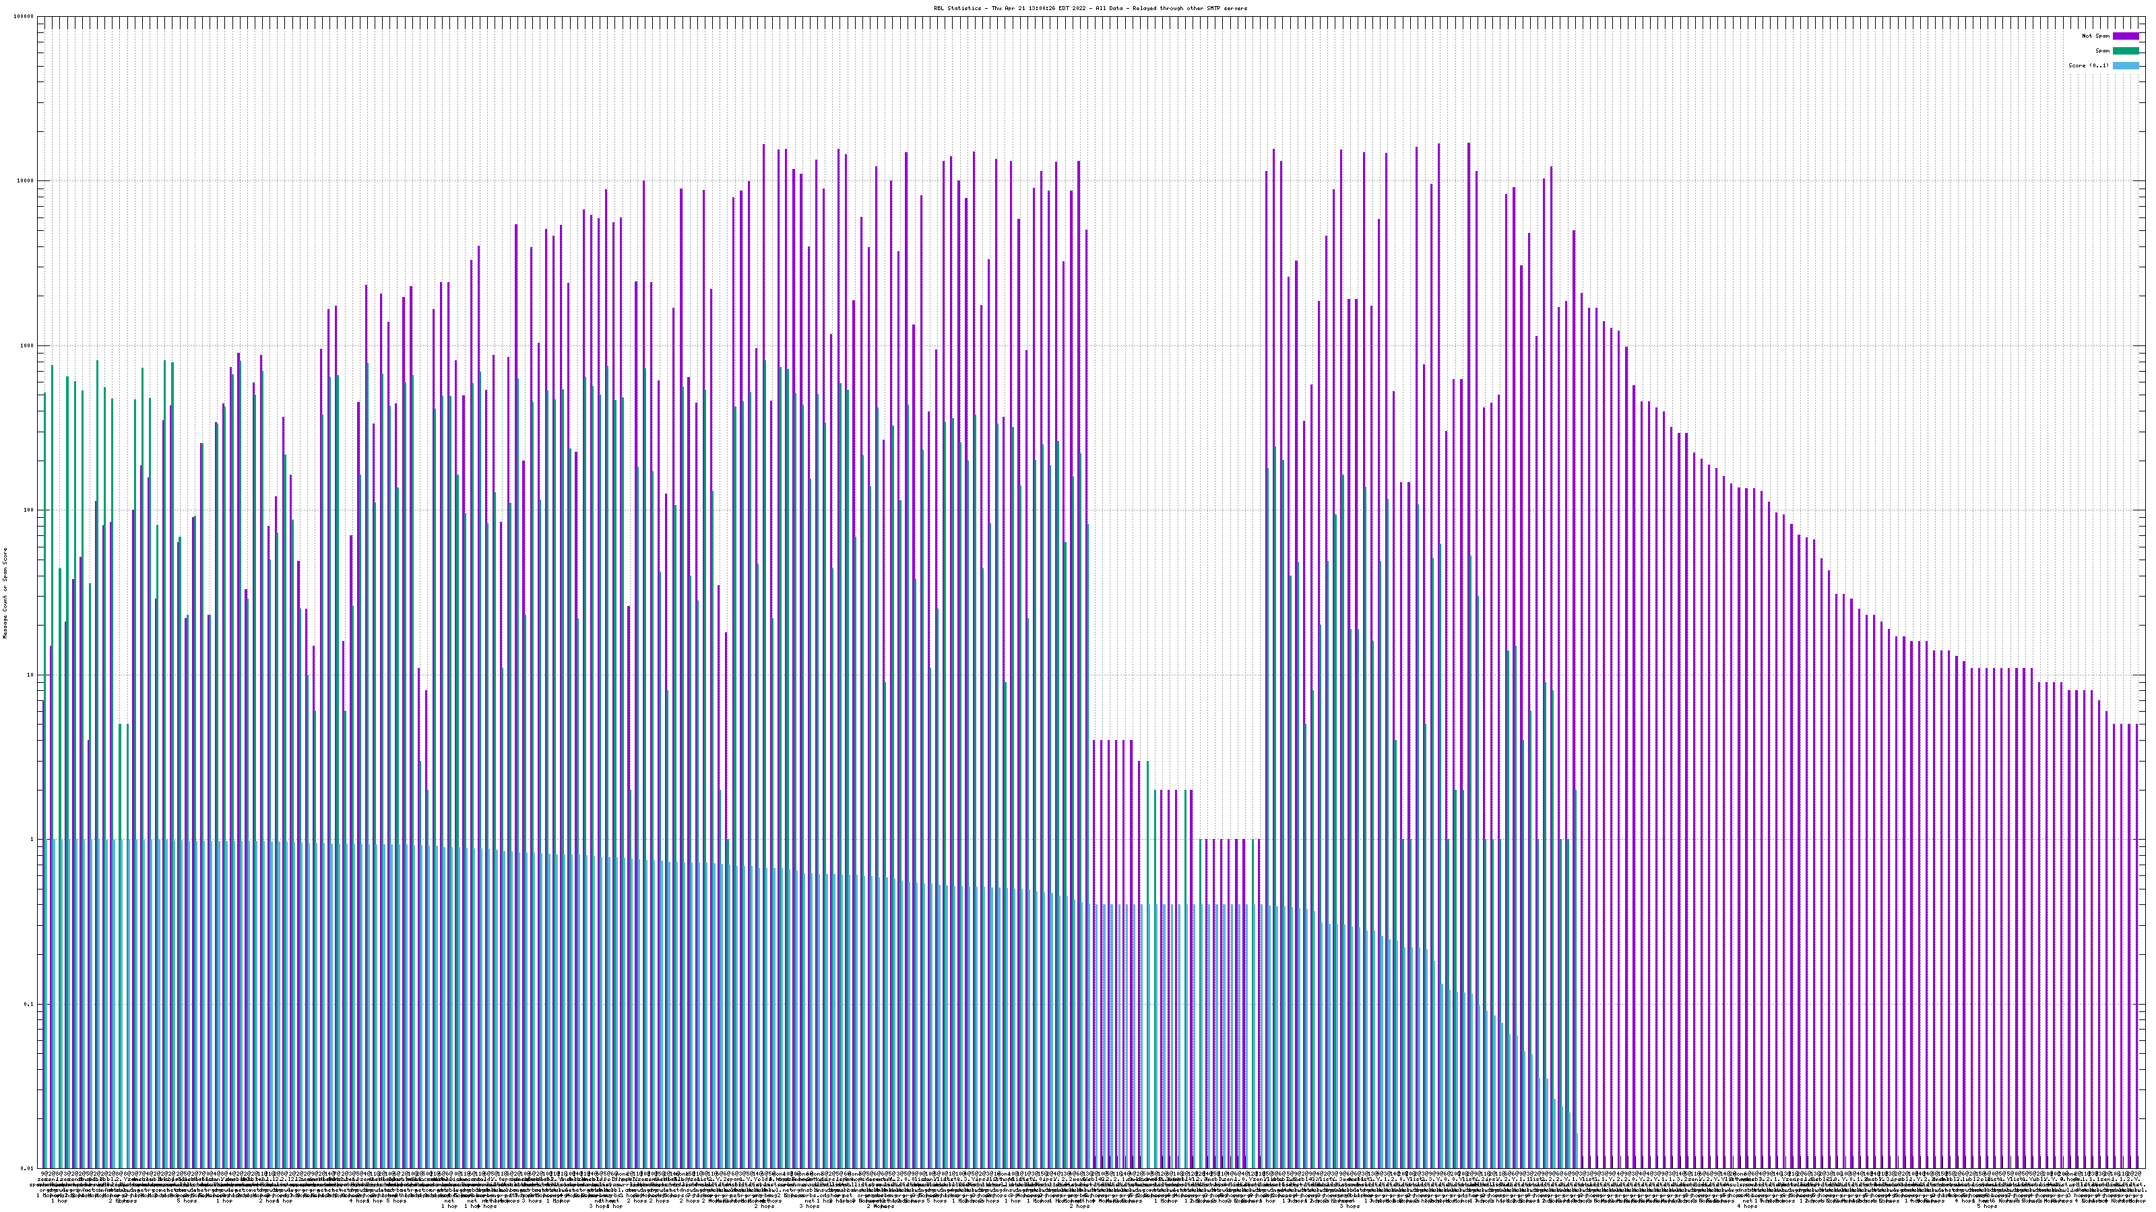This screenshot has height=1212, width=2156.
Task: Click the 100000 y-axis tick label
Action: click(24, 17)
